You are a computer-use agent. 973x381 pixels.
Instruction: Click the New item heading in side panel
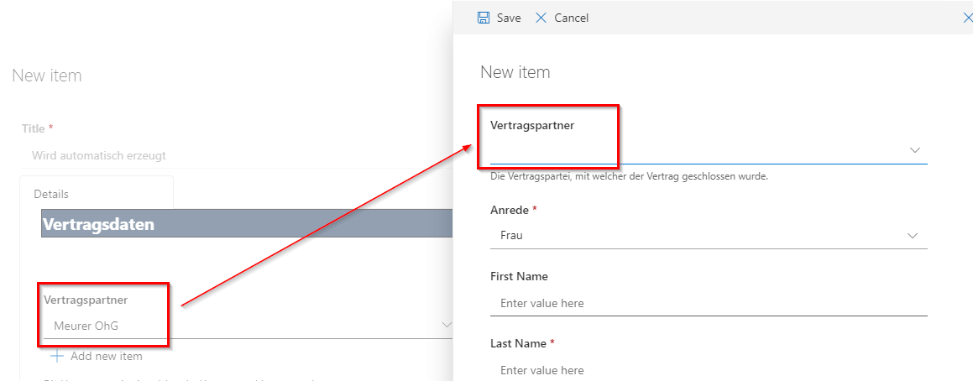click(x=515, y=72)
